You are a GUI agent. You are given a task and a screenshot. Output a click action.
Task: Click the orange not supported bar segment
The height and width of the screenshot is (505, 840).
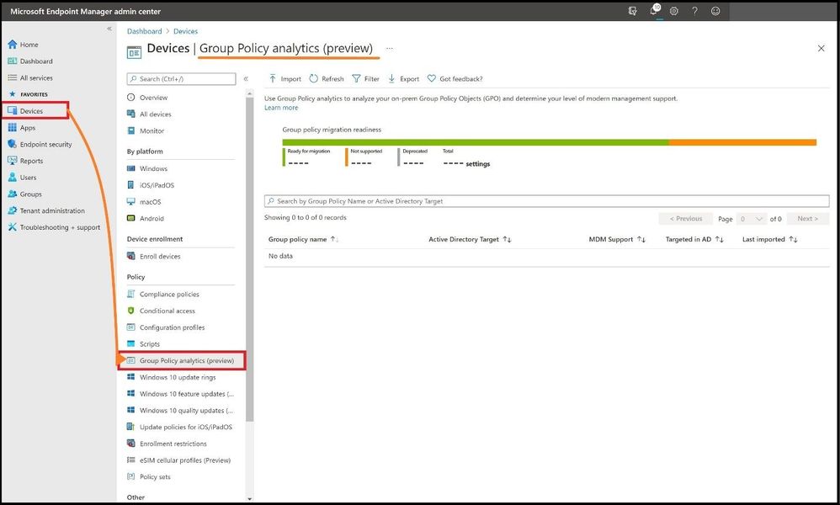[742, 142]
